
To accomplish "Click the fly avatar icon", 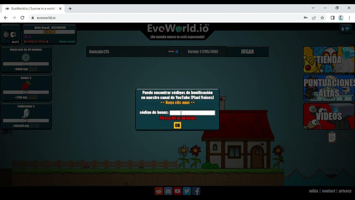I will point(10,35).
